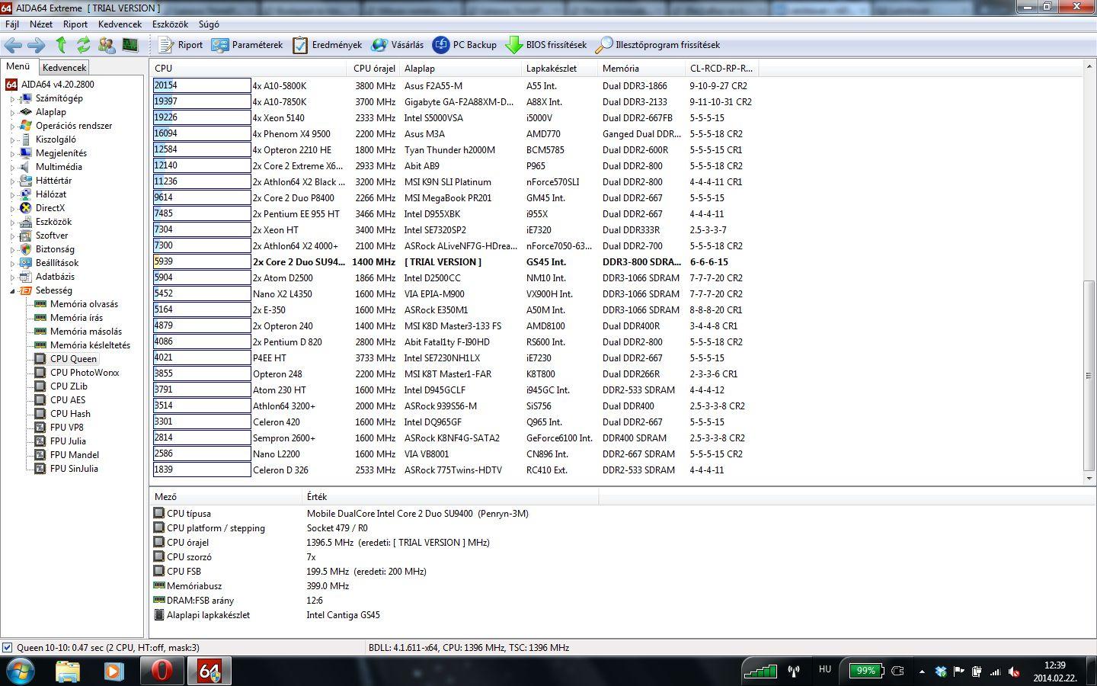Sort by CL-RCD-RP-R column header
This screenshot has height=686, width=1097.
click(x=722, y=69)
